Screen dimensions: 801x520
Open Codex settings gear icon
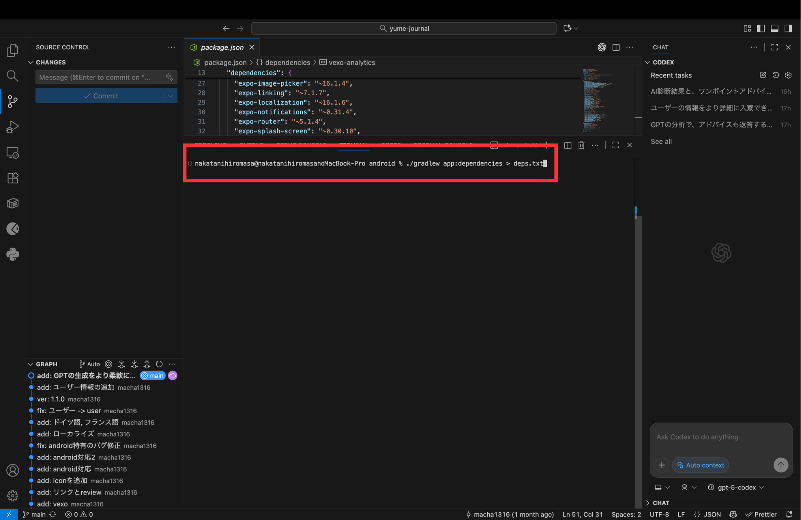point(788,75)
